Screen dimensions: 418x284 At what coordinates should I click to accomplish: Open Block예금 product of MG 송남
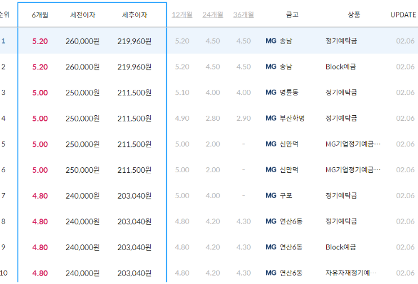pos(341,67)
